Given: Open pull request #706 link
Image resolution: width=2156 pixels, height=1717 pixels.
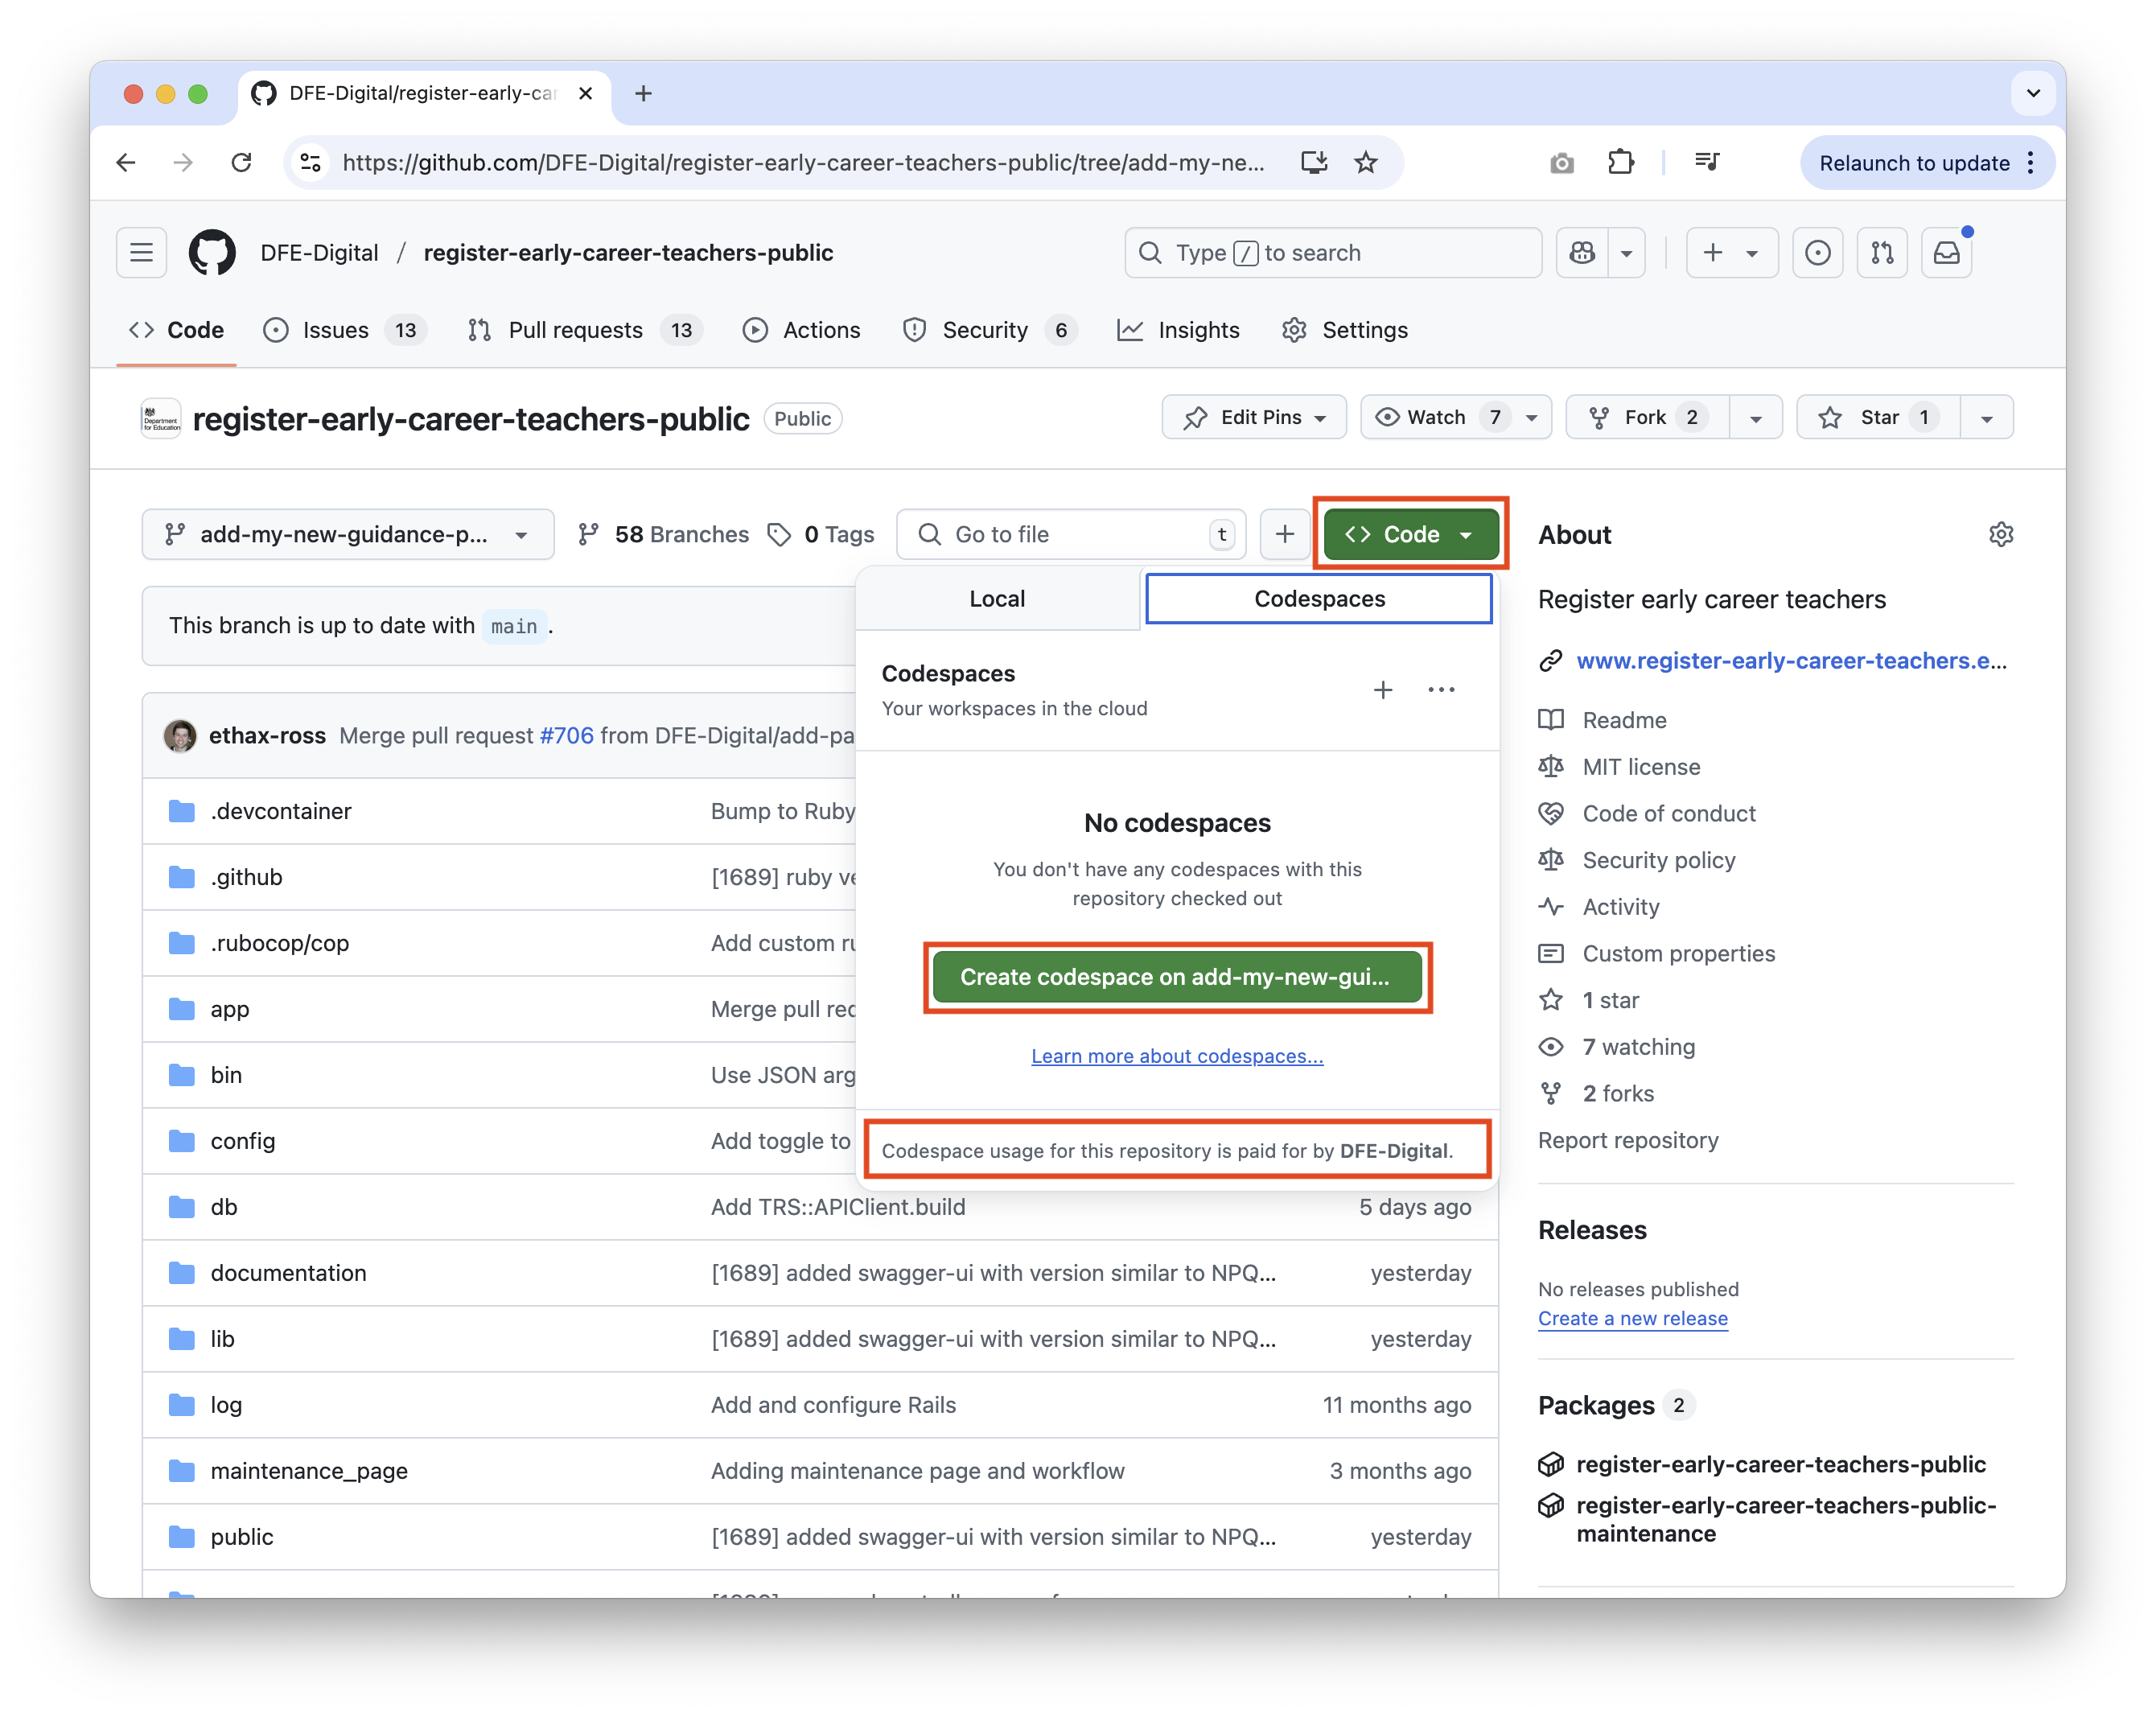Looking at the screenshot, I should click(566, 735).
